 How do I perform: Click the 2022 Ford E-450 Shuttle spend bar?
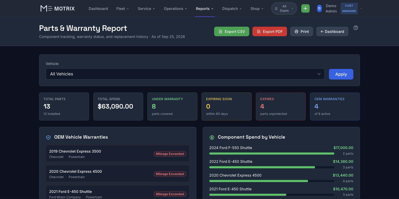272,167
